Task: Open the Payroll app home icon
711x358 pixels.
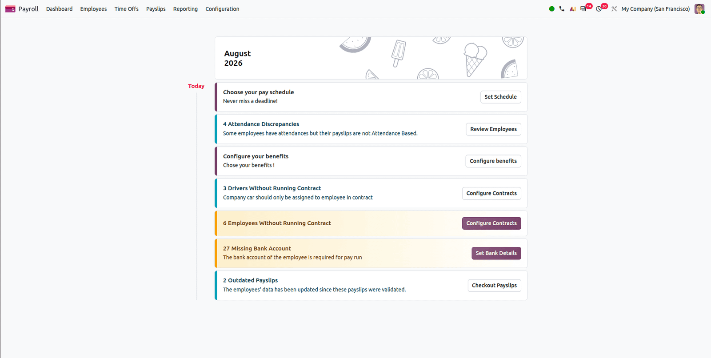Action: tap(10, 9)
